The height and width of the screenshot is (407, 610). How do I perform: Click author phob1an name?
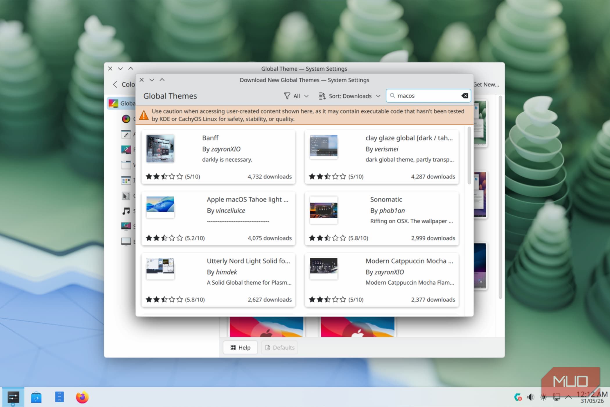click(x=392, y=210)
